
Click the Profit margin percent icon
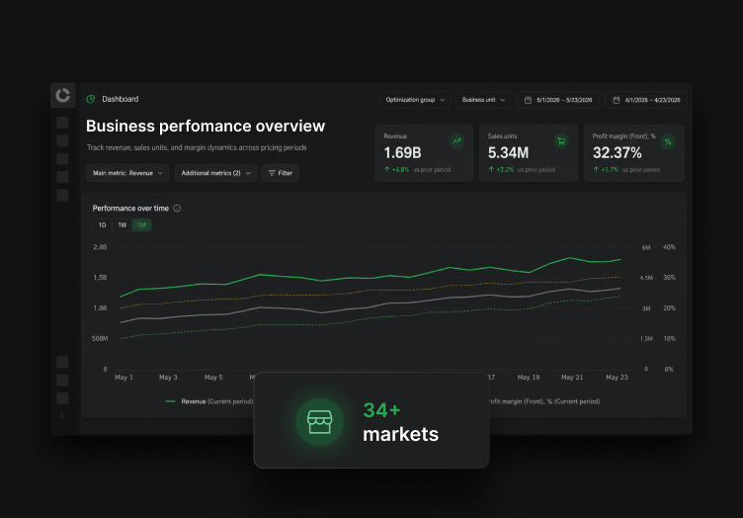[x=668, y=141]
